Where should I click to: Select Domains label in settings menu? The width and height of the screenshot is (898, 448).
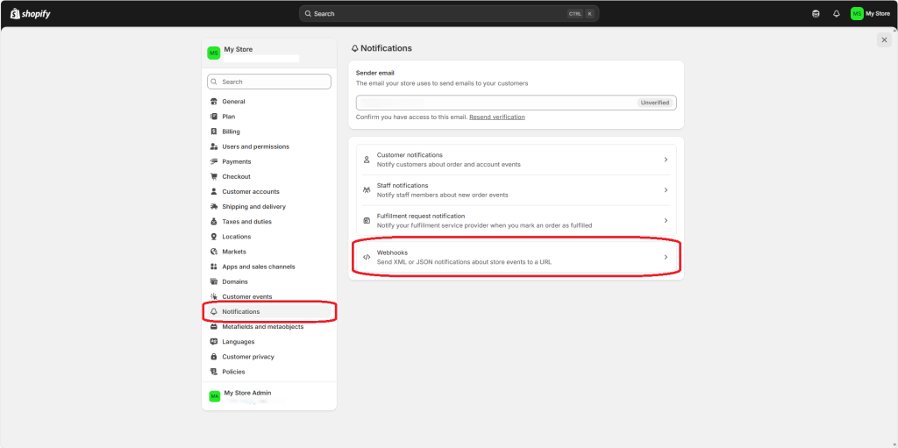tap(235, 281)
